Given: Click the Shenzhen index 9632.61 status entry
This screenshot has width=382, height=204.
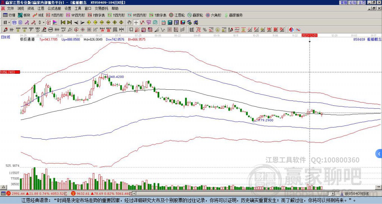Looking at the screenshot, I should [101, 194].
